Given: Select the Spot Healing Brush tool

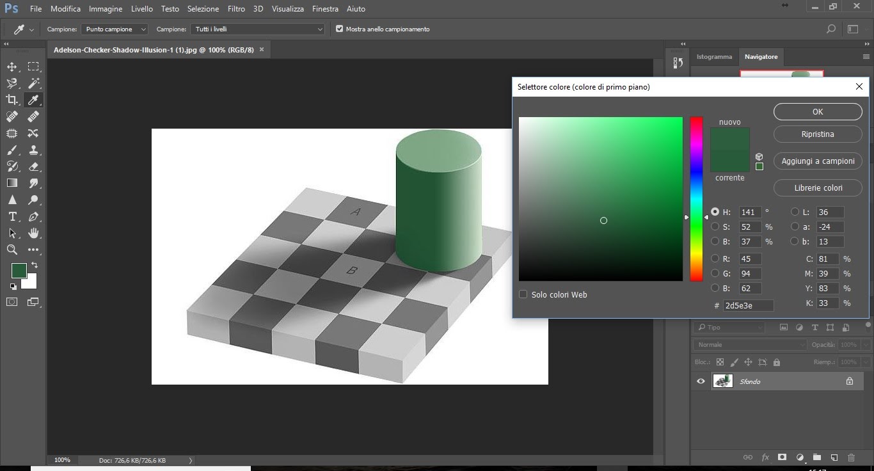Looking at the screenshot, I should (12, 116).
